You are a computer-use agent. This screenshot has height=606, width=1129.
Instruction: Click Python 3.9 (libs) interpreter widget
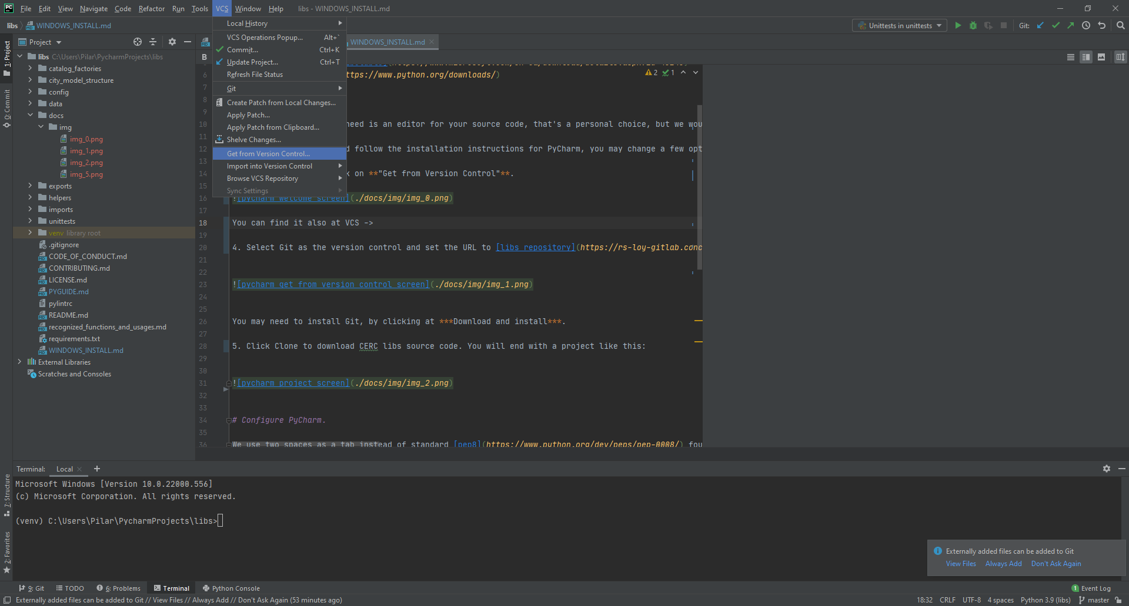tap(1046, 600)
